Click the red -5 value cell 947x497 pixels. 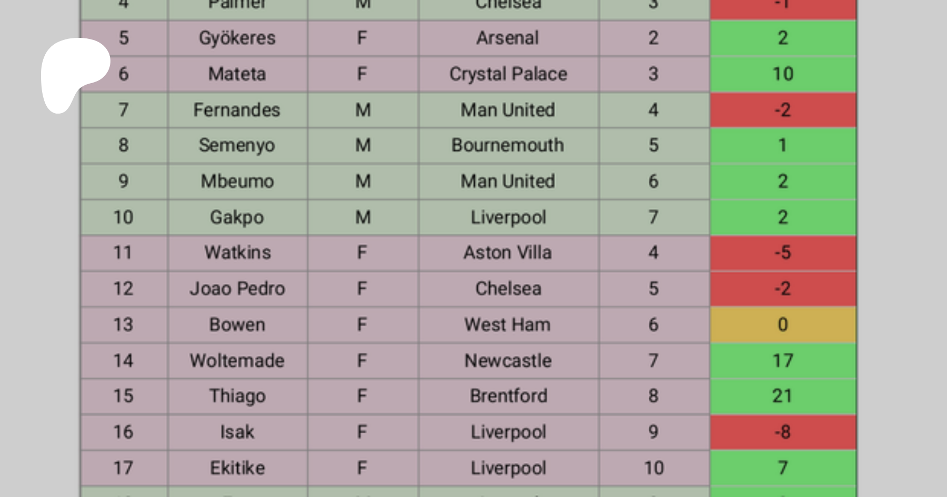(783, 253)
